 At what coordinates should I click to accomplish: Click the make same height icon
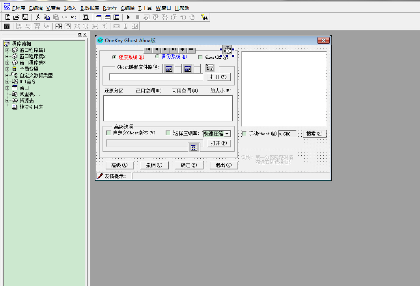[x=126, y=26]
